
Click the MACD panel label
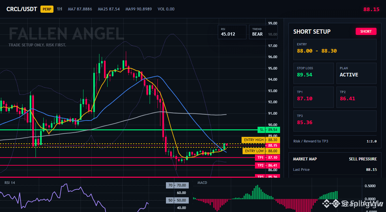[202, 183]
